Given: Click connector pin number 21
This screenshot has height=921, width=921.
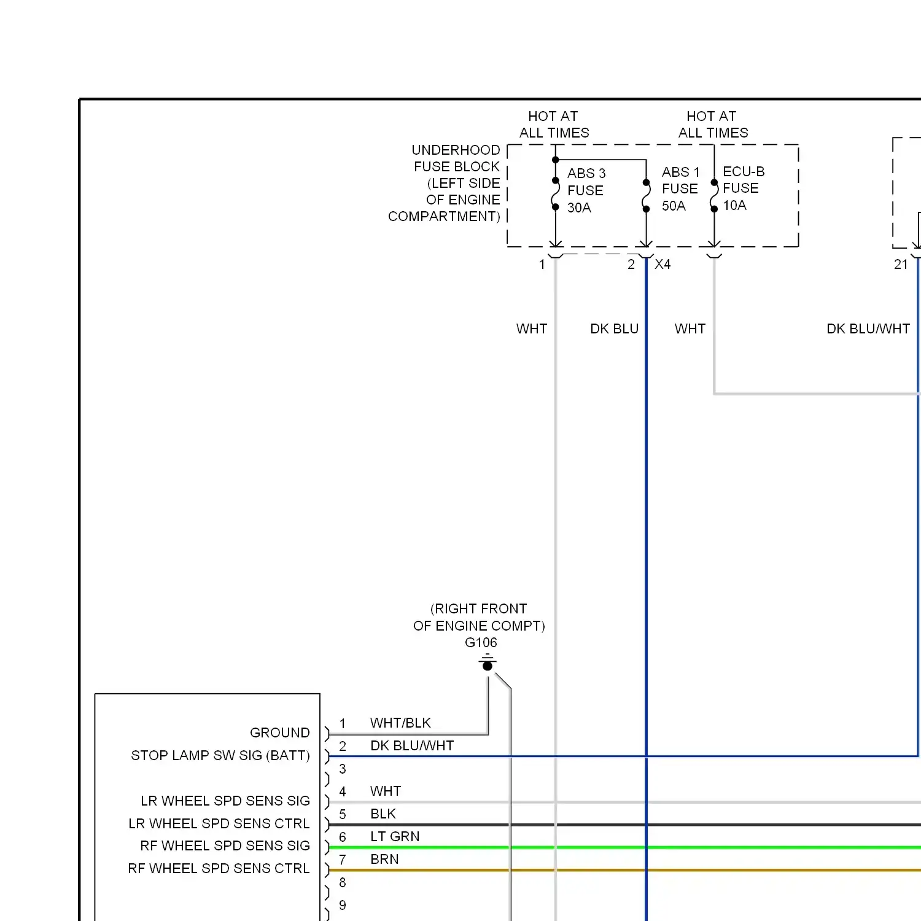Looking at the screenshot, I should coord(901,265).
